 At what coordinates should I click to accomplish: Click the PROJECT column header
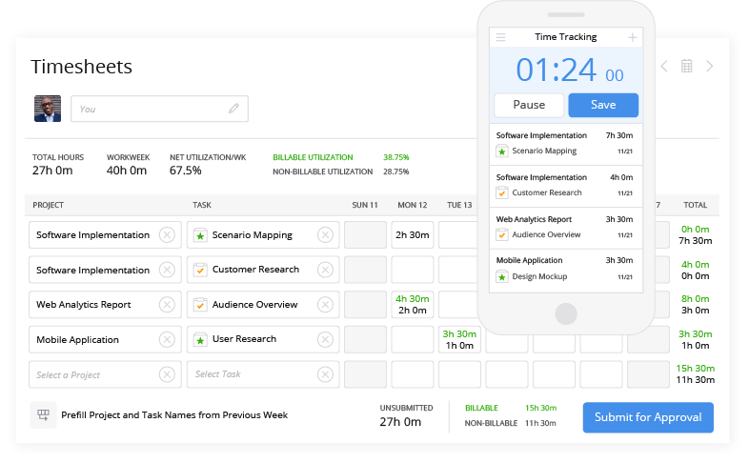click(x=49, y=205)
